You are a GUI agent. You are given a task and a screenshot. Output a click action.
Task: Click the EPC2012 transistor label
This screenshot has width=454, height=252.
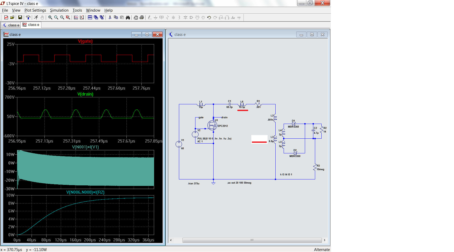pyautogui.click(x=223, y=126)
